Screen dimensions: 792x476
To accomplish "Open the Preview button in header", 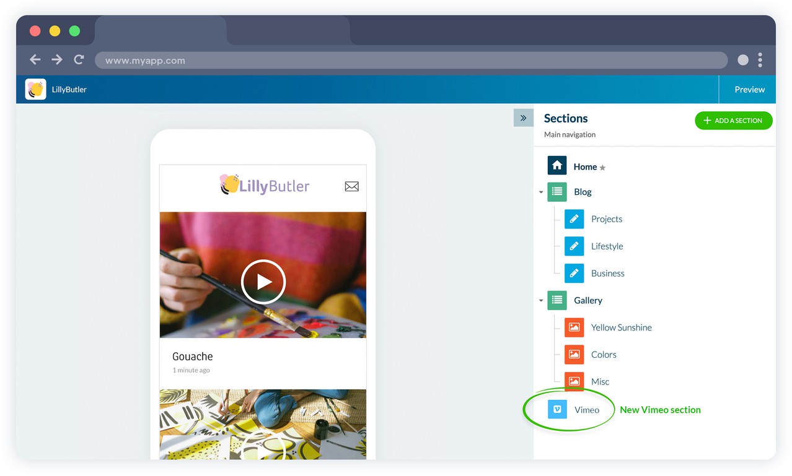I will tap(749, 90).
